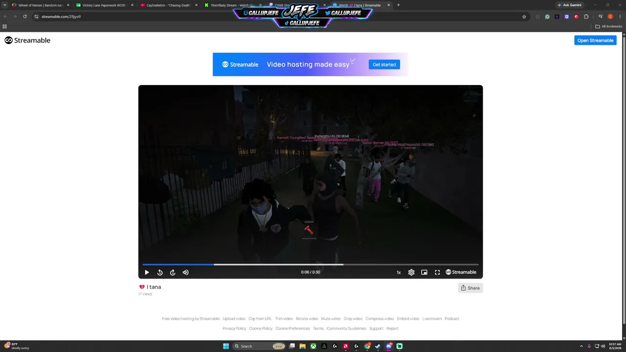Open the Compress video link
Viewport: 626px width, 352px height.
coord(380,319)
